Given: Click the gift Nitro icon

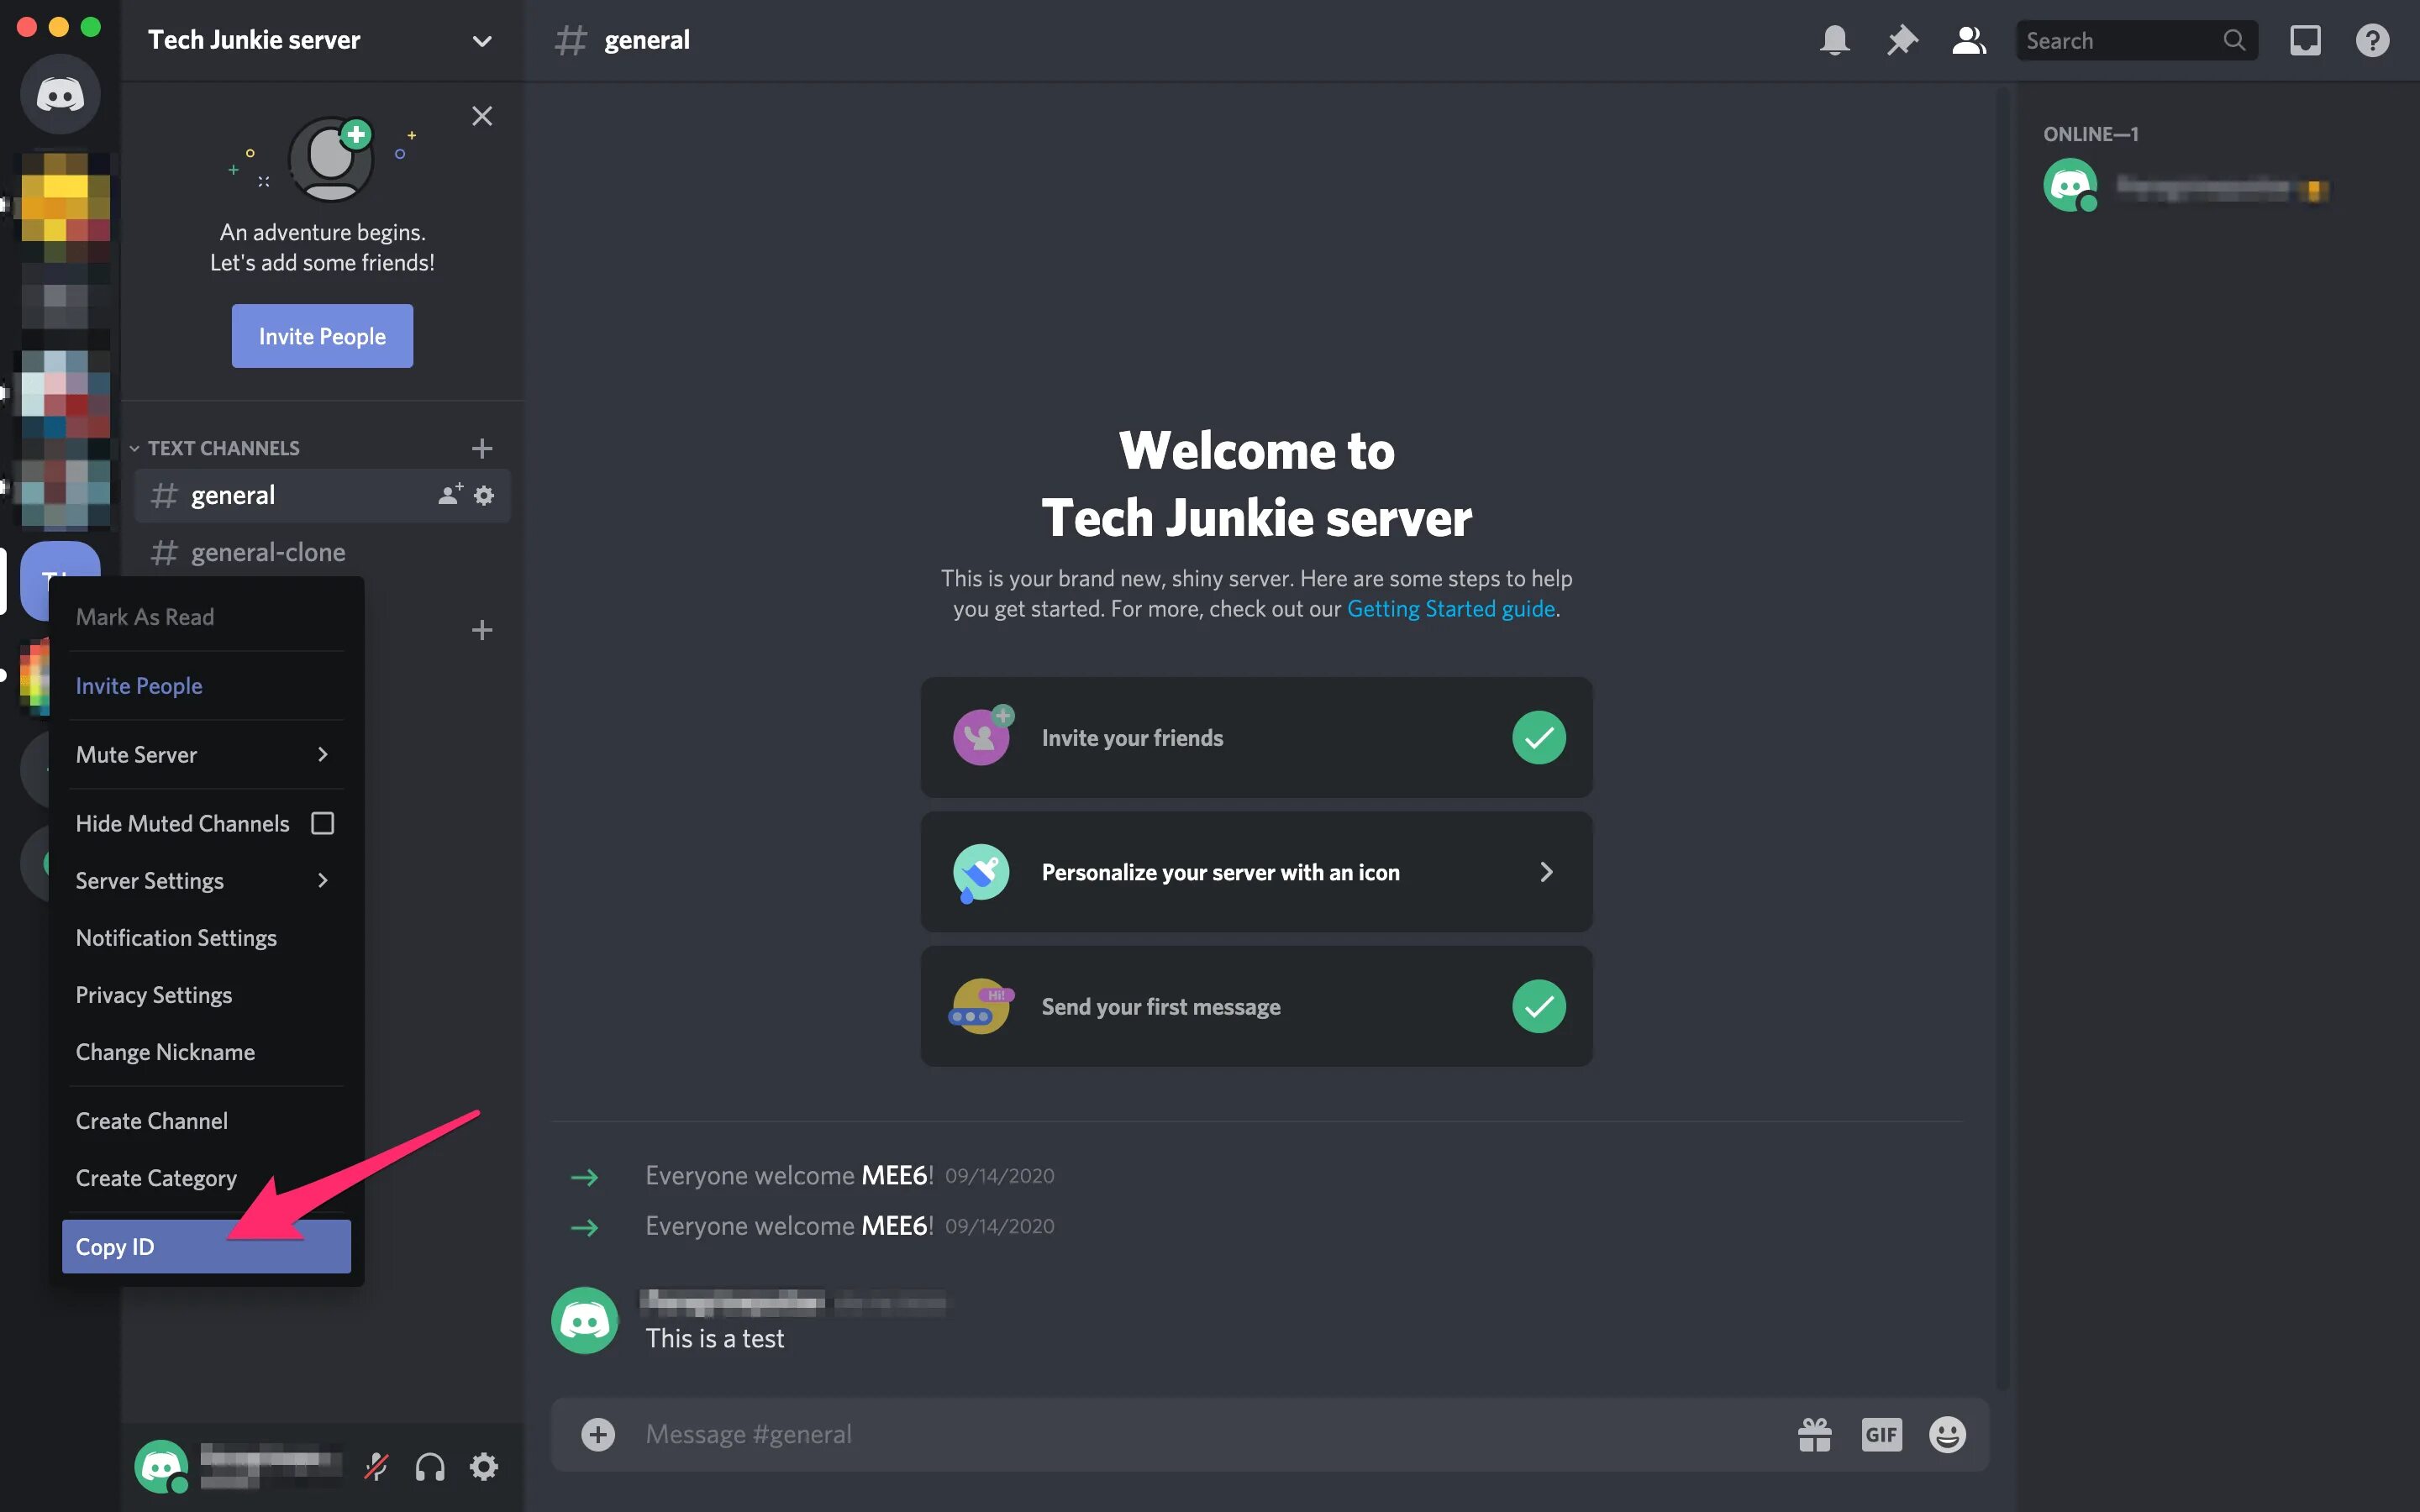Looking at the screenshot, I should [1814, 1435].
